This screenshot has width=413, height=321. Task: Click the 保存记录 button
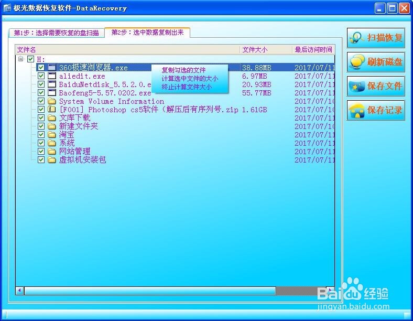(x=376, y=110)
